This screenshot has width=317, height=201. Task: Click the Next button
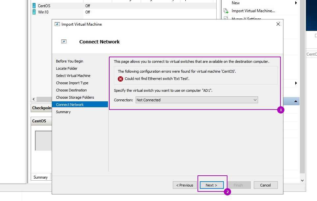coord(211,185)
